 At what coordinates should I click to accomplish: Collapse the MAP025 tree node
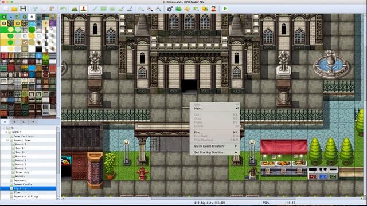[6, 132]
